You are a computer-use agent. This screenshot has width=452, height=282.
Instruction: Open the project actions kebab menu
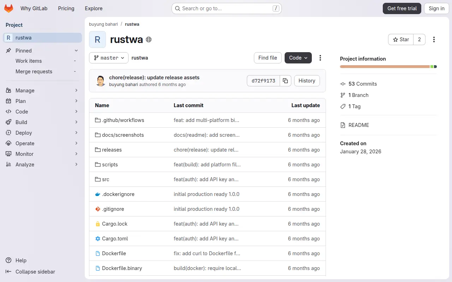tap(434, 39)
